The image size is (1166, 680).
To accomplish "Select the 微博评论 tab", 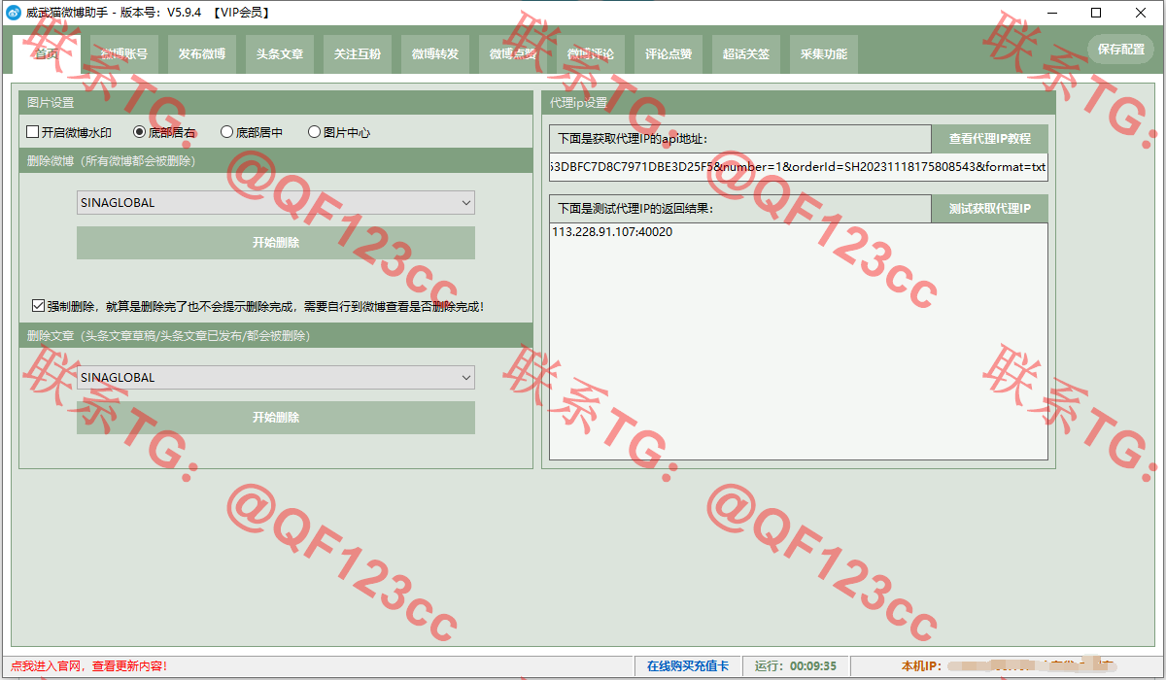I will click(591, 54).
